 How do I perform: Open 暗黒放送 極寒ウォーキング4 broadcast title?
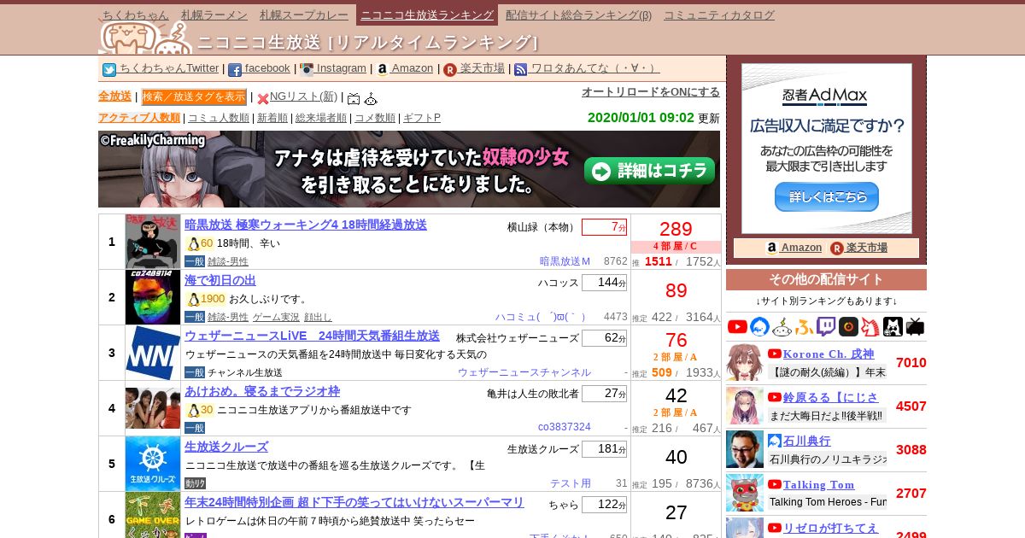(x=306, y=225)
